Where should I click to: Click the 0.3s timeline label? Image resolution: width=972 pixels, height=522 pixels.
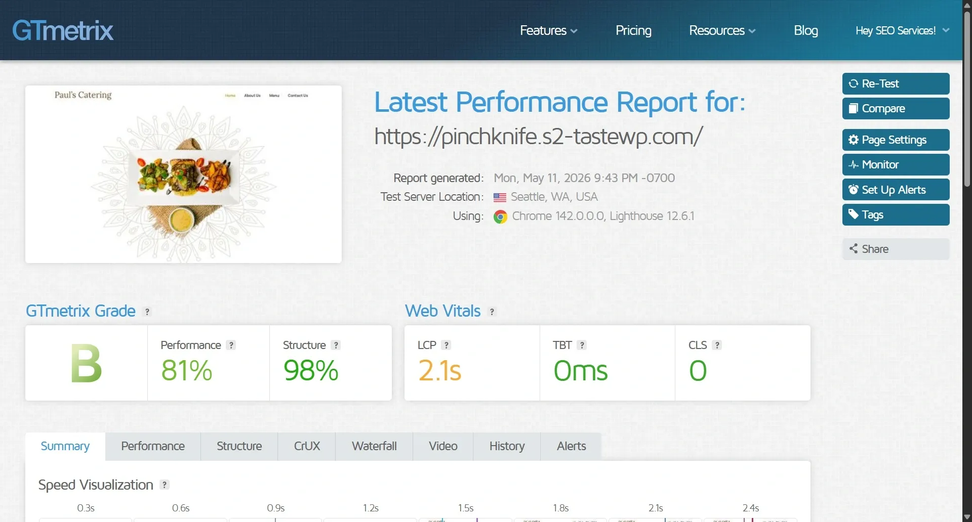pos(86,508)
